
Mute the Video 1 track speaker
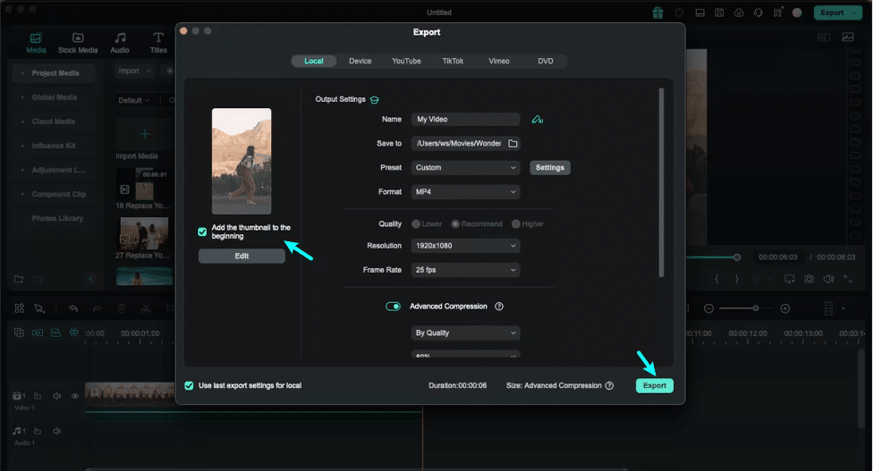coord(56,396)
